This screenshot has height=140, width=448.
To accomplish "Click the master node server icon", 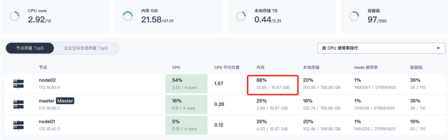I will 19,104.
